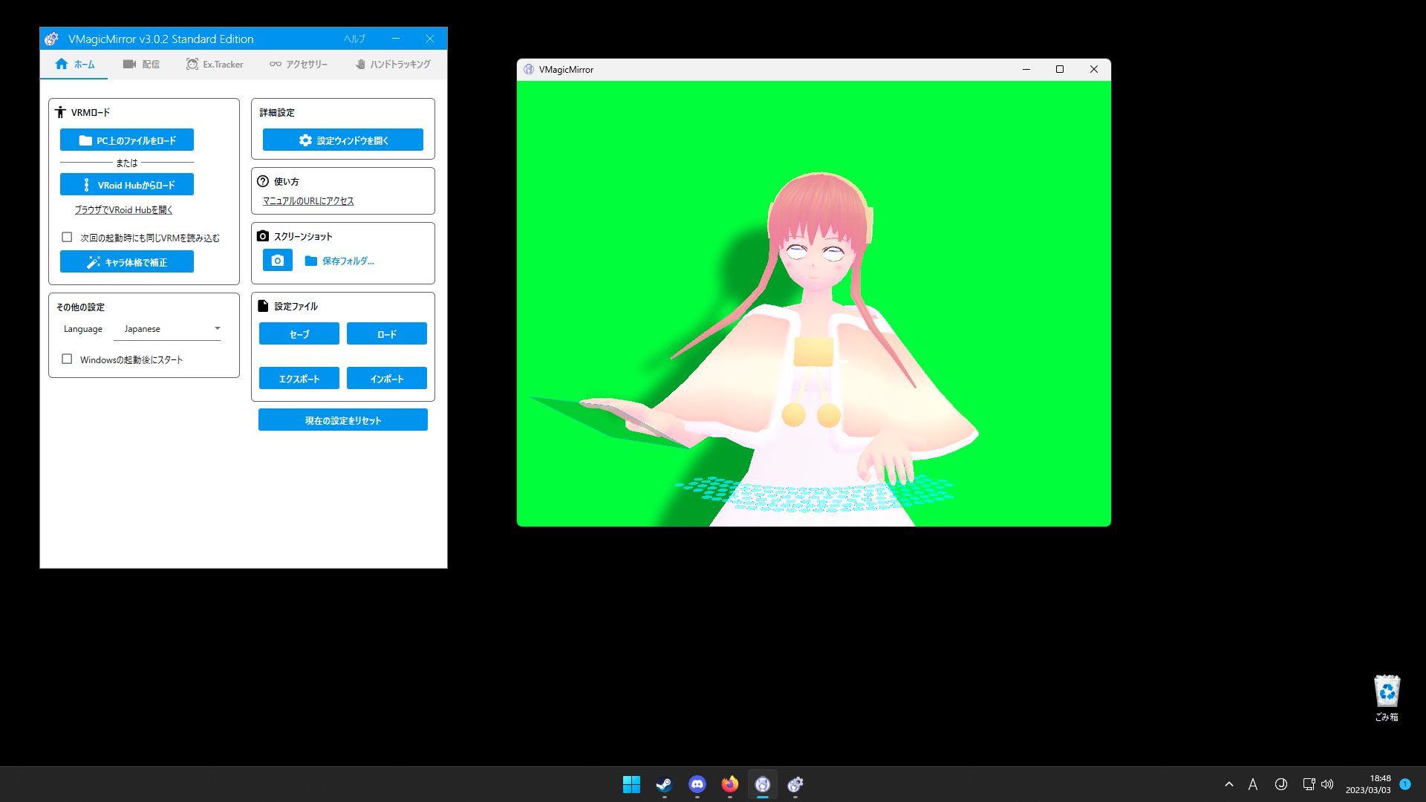Open the screenshot save folder icon
This screenshot has width=1426, height=802.
[x=312, y=261]
